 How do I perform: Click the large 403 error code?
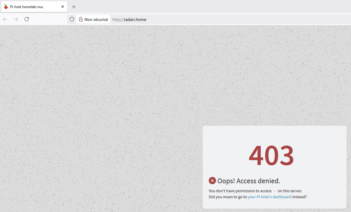(271, 155)
